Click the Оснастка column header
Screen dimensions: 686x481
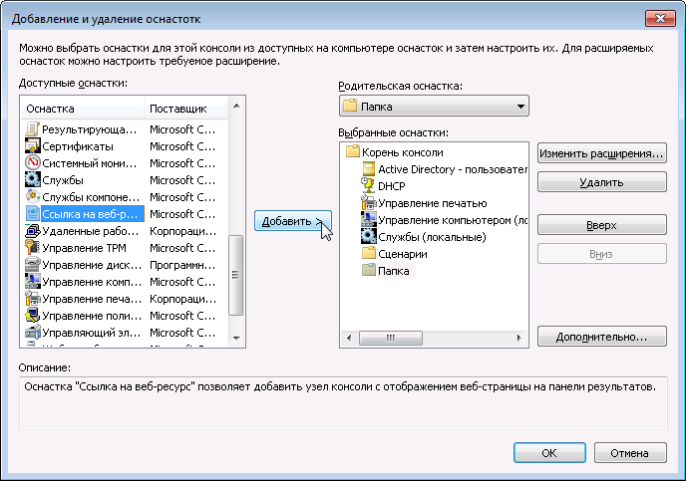pos(83,109)
